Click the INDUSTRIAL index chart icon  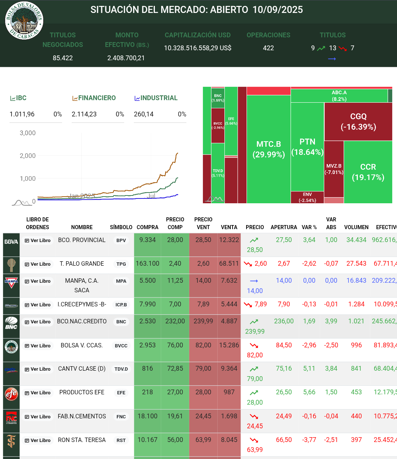pos(137,98)
